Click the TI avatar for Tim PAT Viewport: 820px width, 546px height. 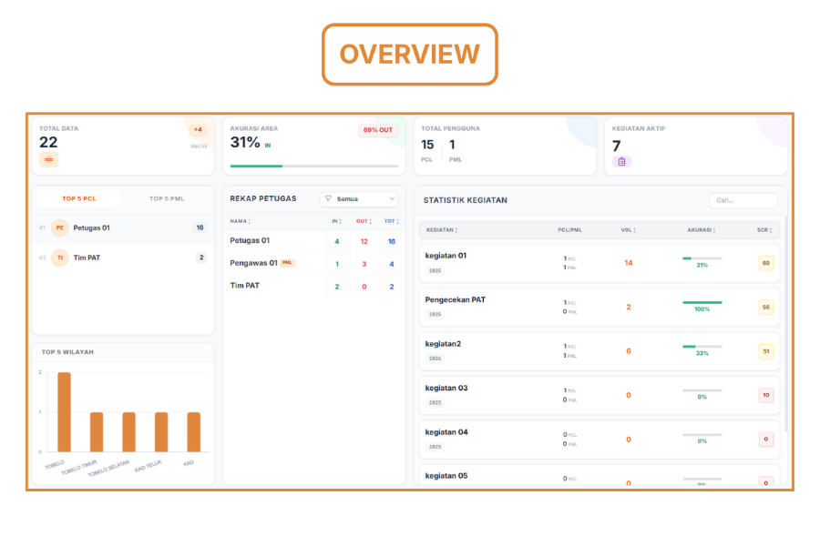[x=59, y=258]
